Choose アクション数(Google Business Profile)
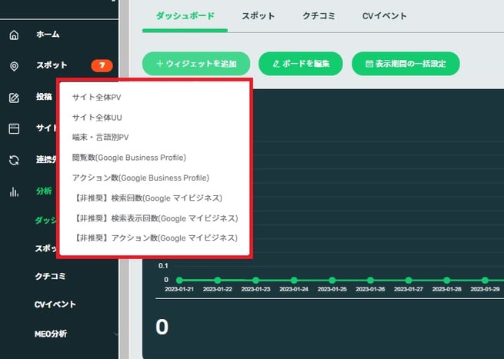The image size is (504, 359). coord(141,178)
